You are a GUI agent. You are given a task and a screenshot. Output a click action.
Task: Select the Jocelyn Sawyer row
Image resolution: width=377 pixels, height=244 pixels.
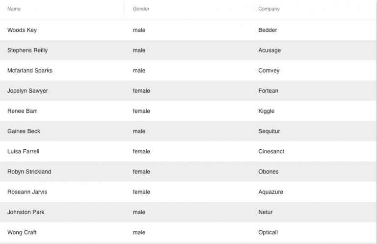tap(188, 91)
